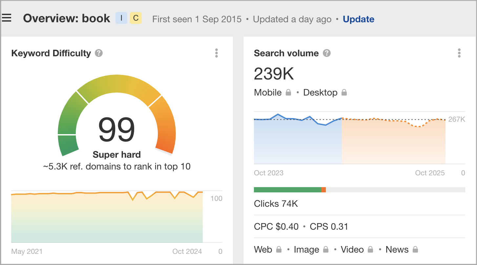
Task: Click the Keyword Difficulty gauge value 99
Action: 117,130
